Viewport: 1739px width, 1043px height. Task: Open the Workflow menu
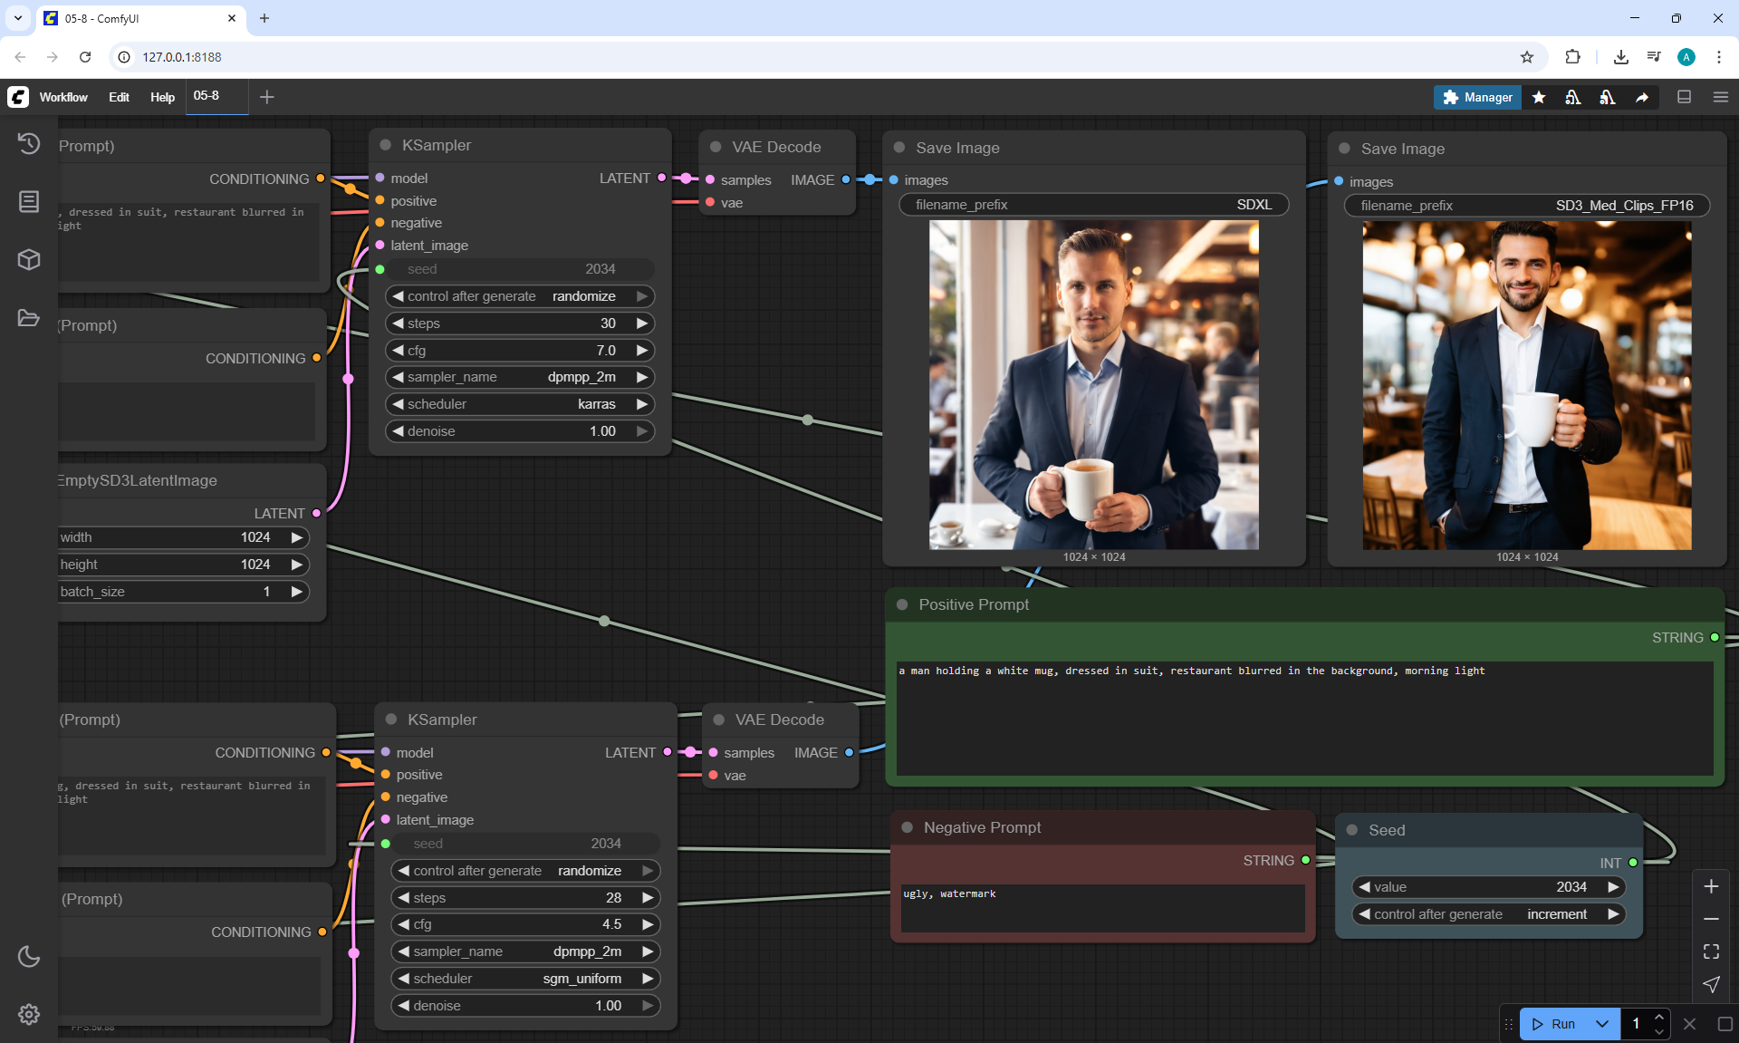pyautogui.click(x=63, y=97)
